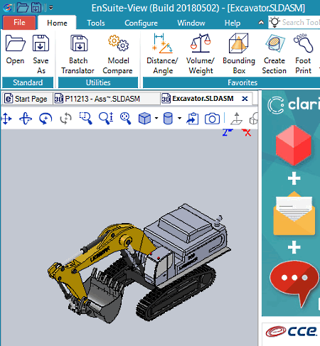
Task: Click the quick access save icon
Action: [x=36, y=8]
